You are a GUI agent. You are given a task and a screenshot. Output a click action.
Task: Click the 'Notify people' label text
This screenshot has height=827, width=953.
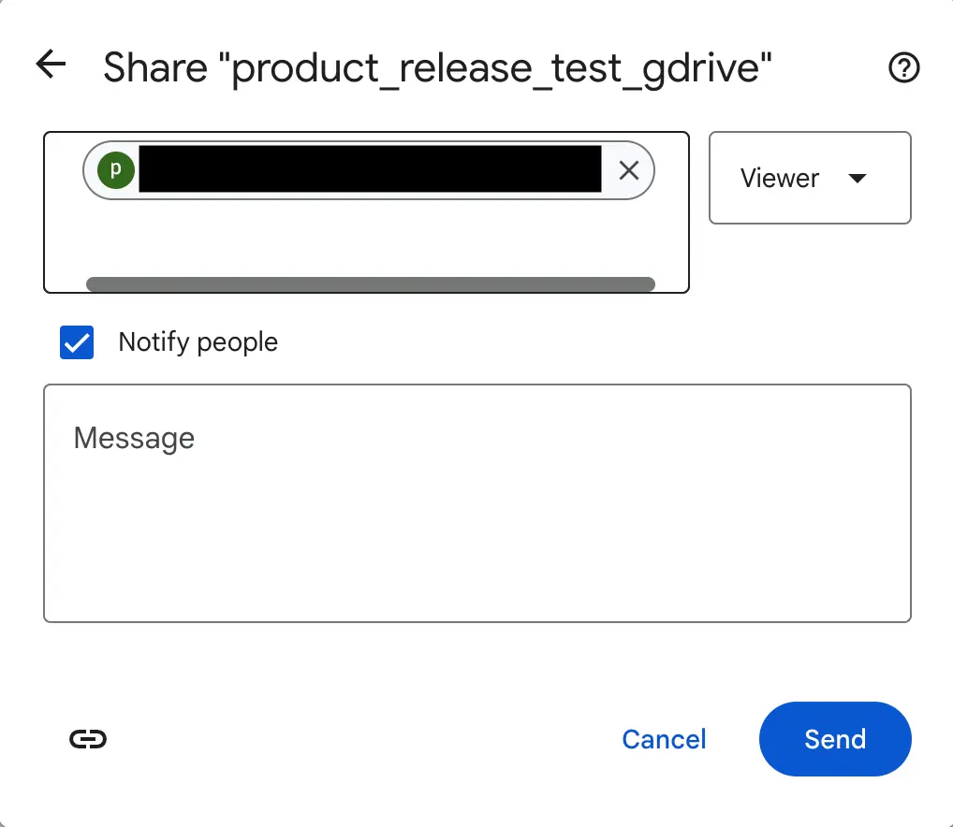(x=198, y=342)
